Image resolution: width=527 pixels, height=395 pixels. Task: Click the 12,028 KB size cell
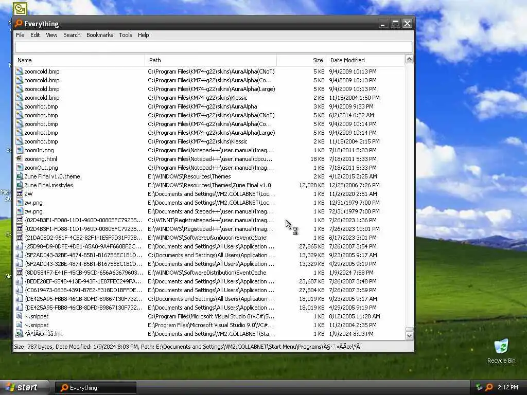pos(311,185)
